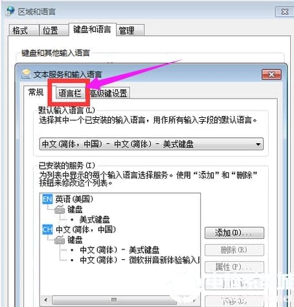This screenshot has height=307, width=294.
Task: Click the horizontal scrollbar left arrow
Action: 46,300
